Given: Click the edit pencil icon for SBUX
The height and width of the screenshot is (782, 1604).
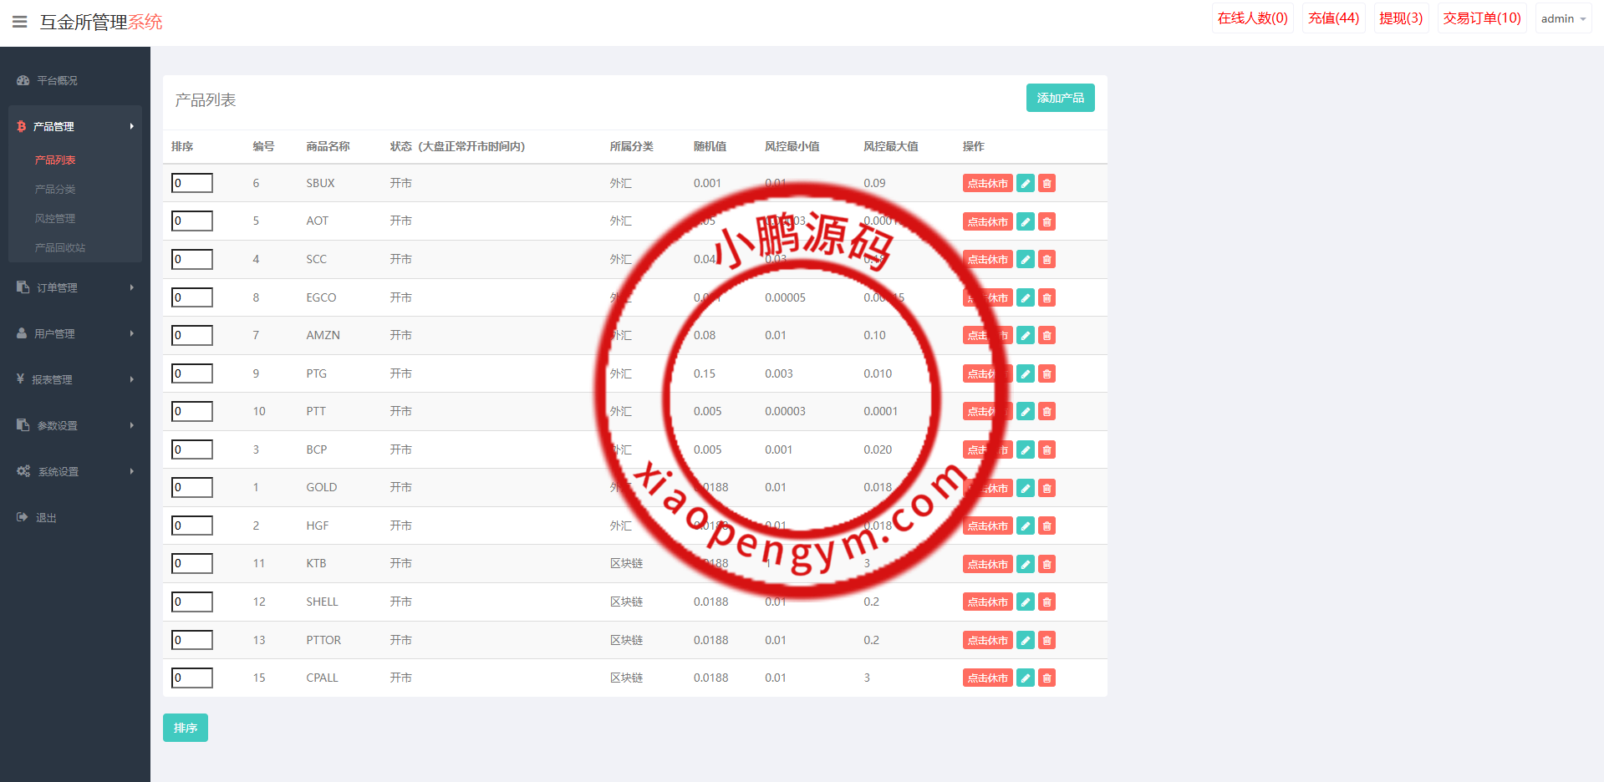Looking at the screenshot, I should pos(1025,184).
